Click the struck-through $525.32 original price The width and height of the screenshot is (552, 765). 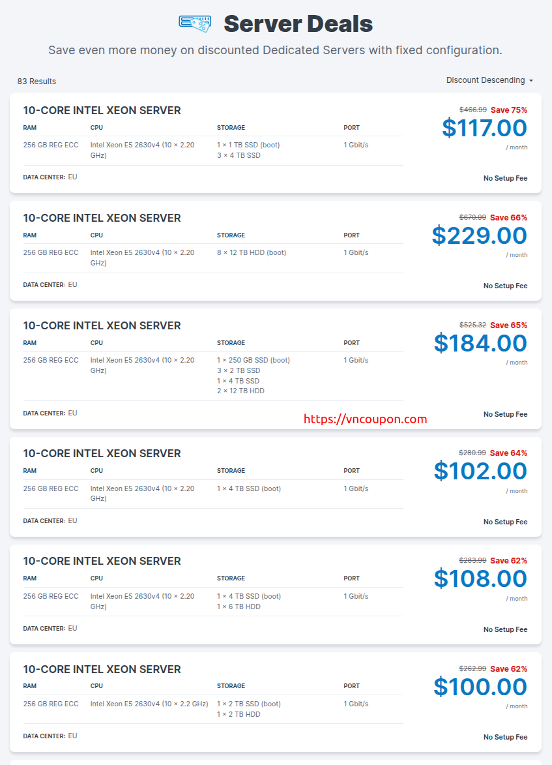tap(472, 325)
